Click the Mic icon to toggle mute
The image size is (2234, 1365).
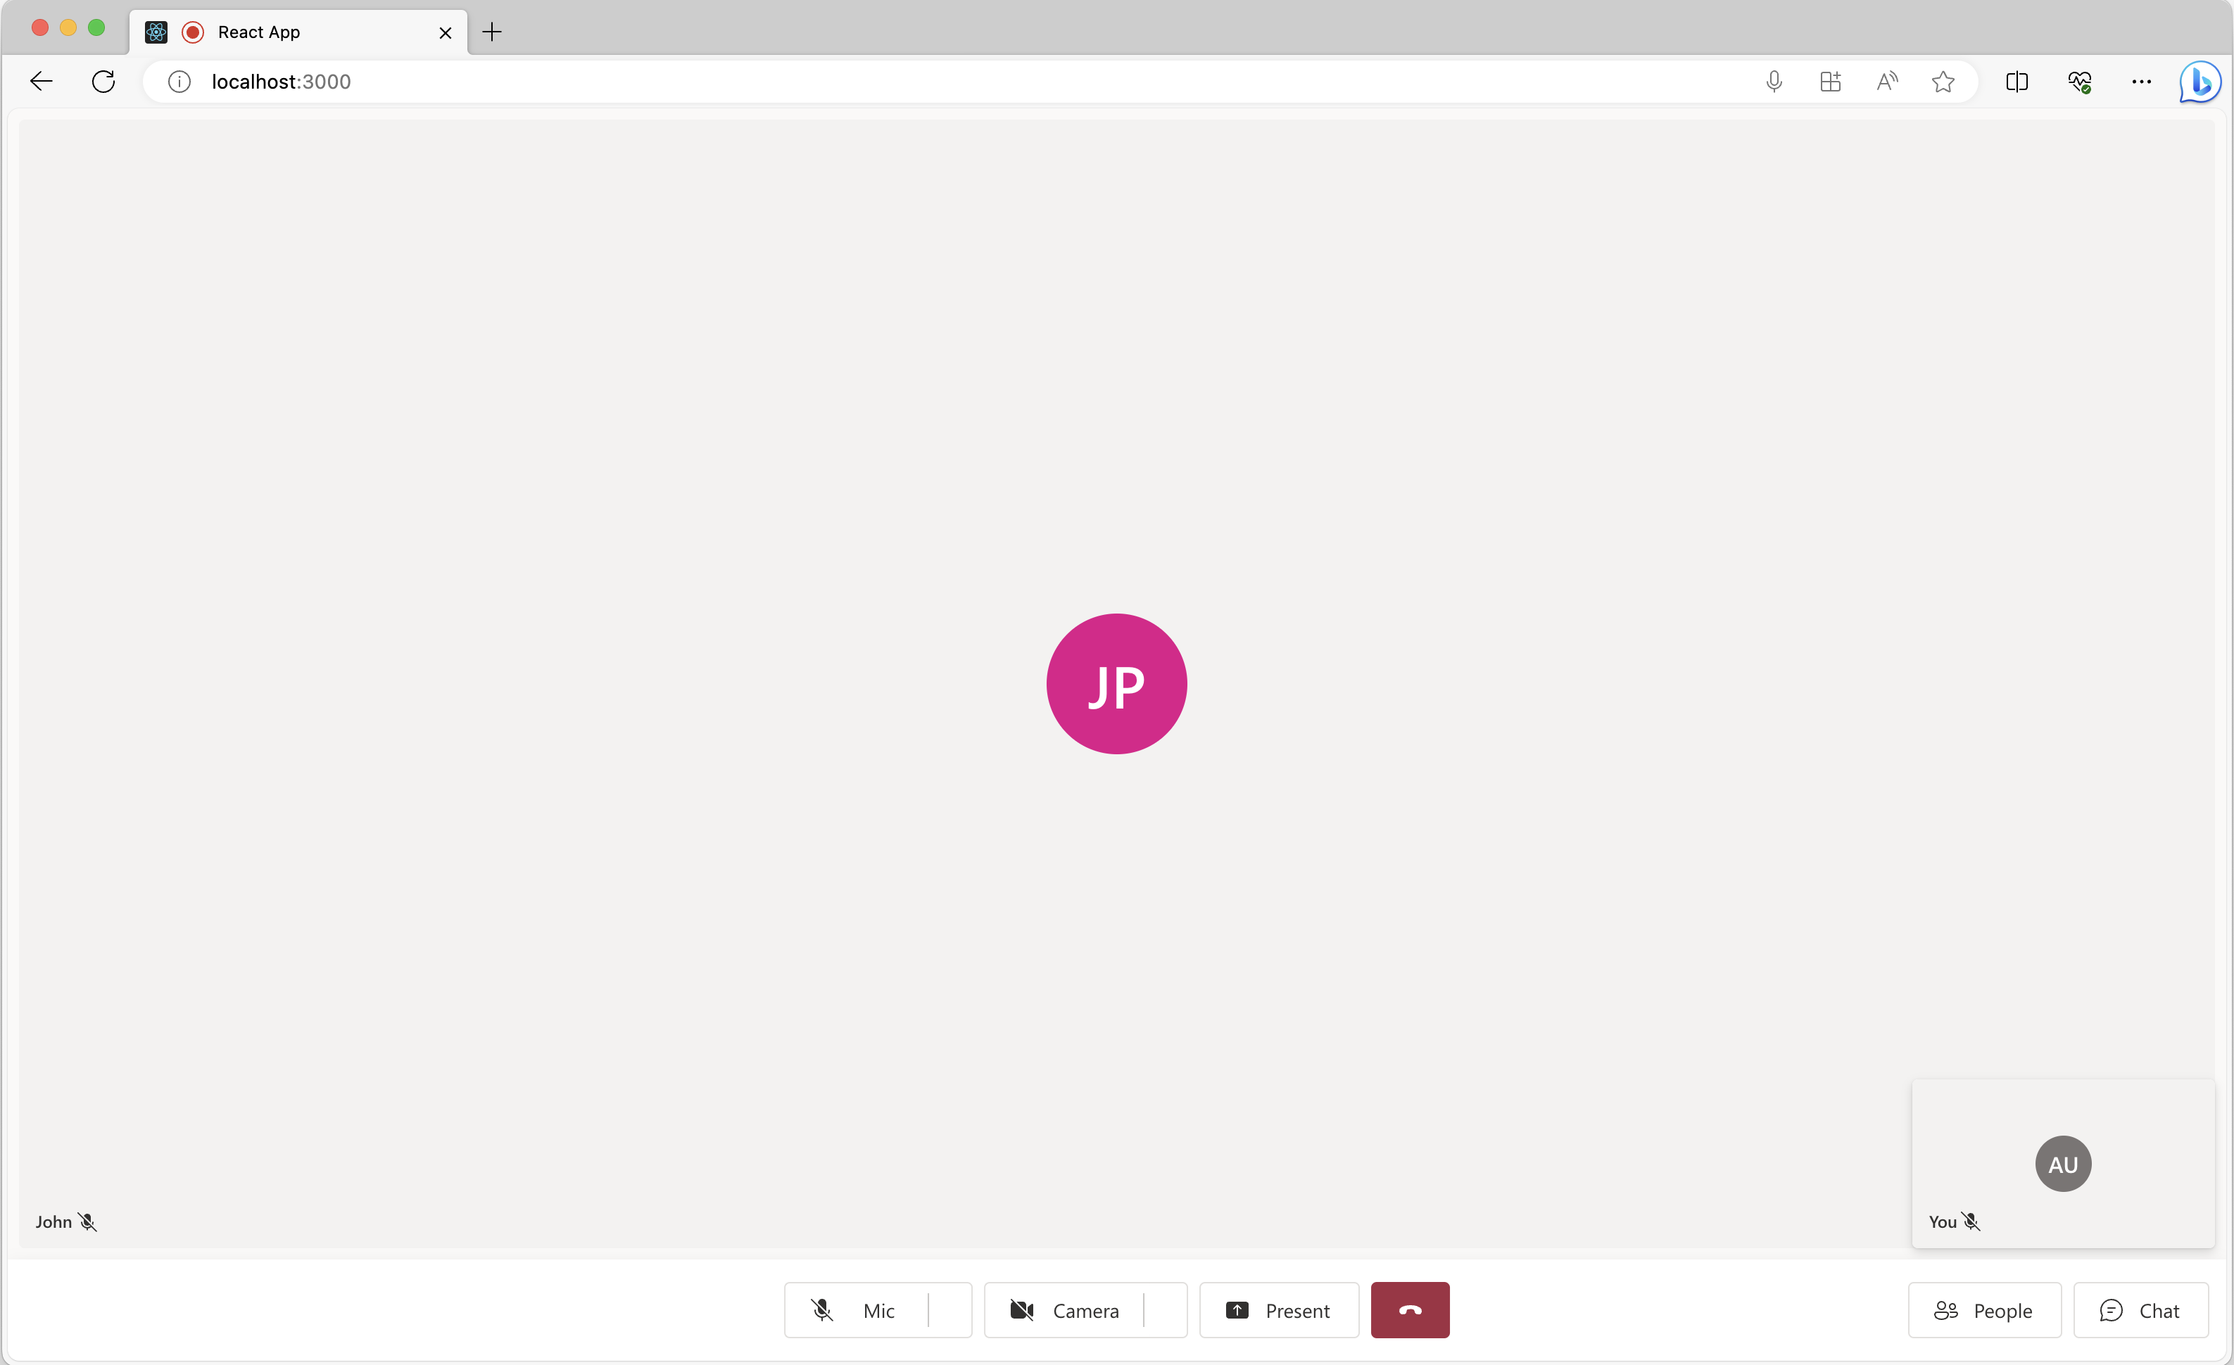(823, 1311)
